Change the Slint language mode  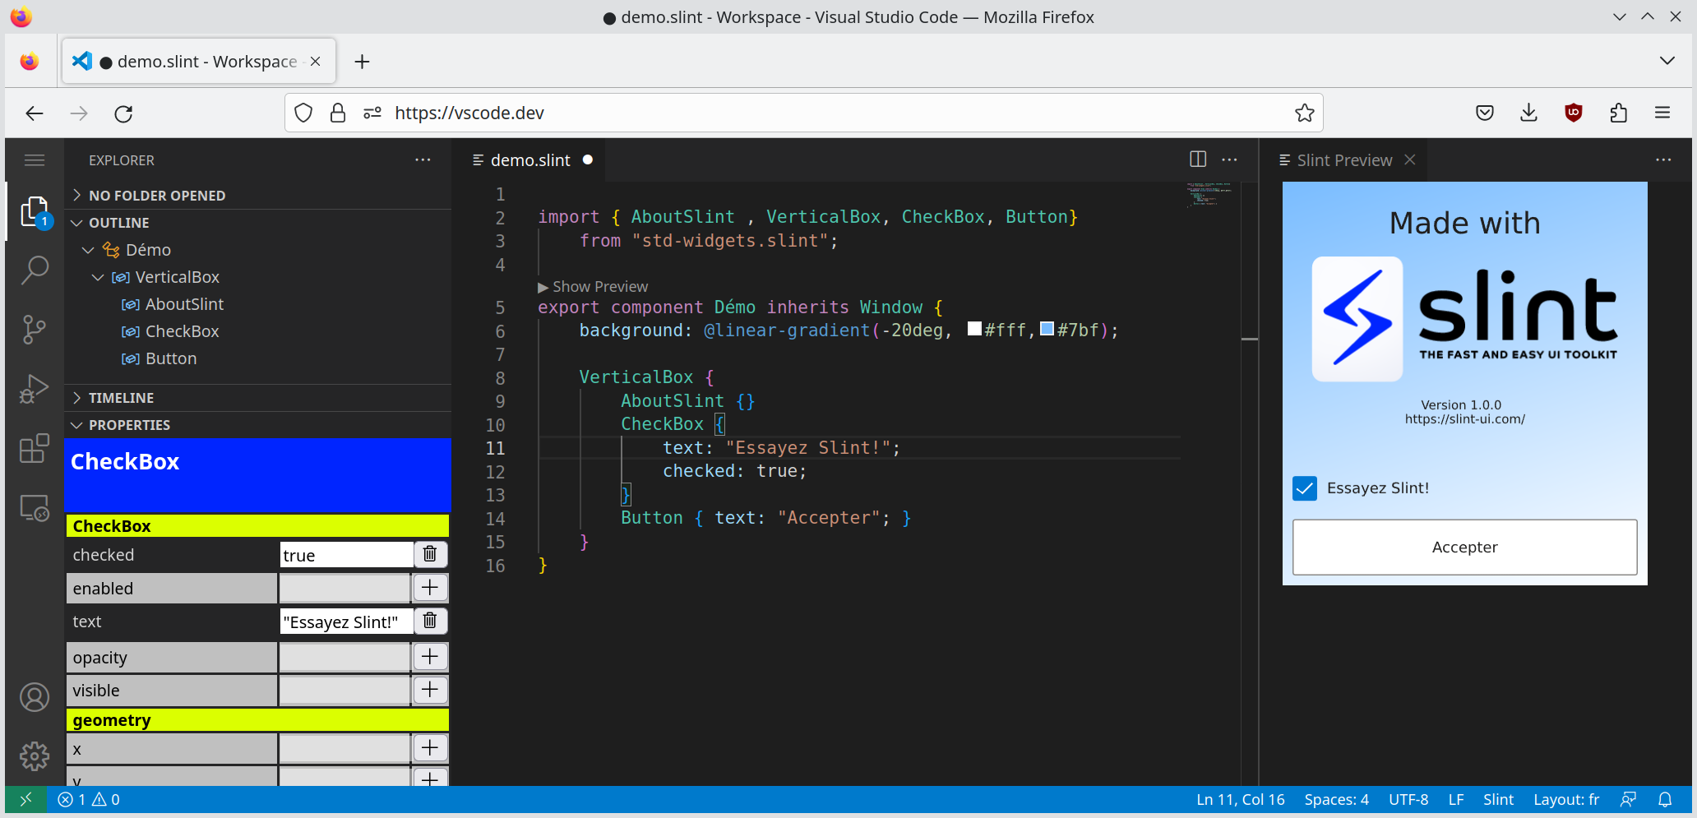(1498, 799)
